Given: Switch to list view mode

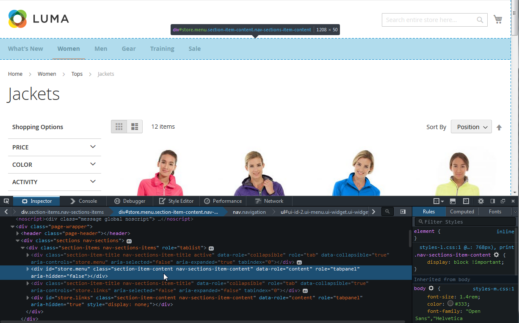Looking at the screenshot, I should click(135, 127).
